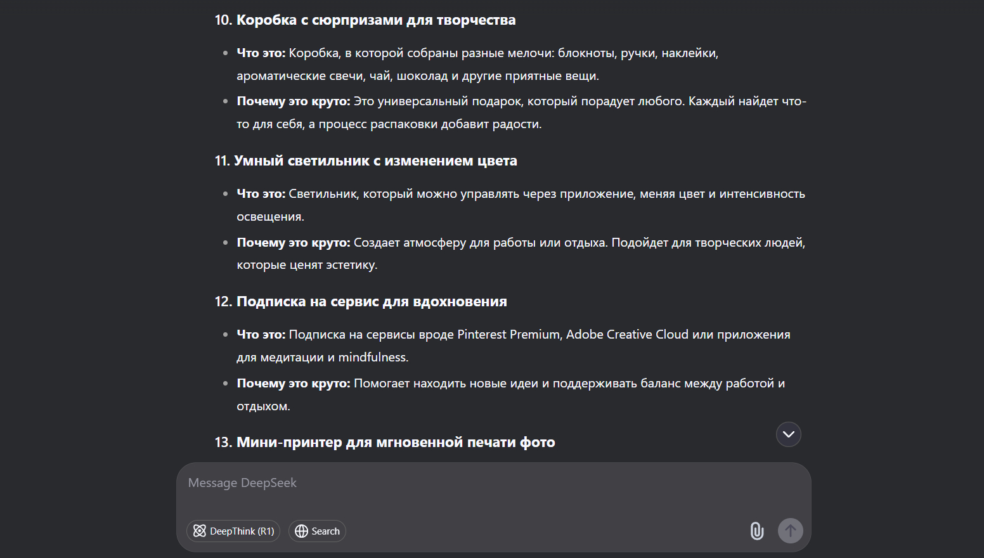Image resolution: width=984 pixels, height=558 pixels.
Task: Click the "Adobe Creative Cloud" text
Action: (626, 335)
